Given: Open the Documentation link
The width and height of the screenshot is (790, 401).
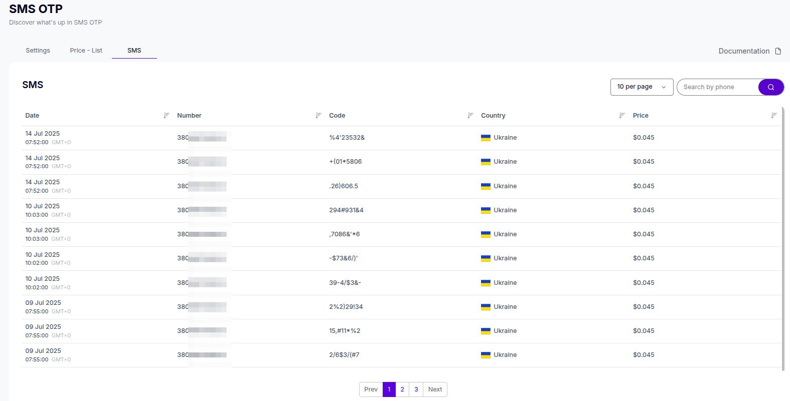Looking at the screenshot, I should point(744,51).
